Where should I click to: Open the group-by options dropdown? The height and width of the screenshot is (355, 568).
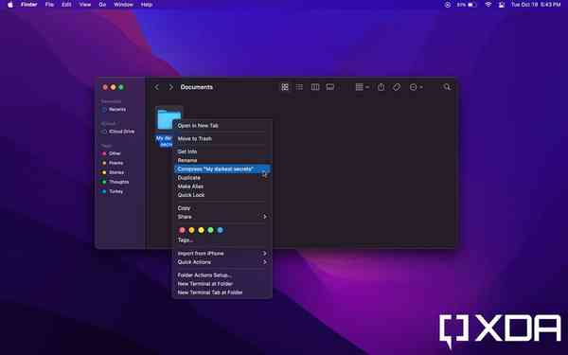click(x=362, y=87)
